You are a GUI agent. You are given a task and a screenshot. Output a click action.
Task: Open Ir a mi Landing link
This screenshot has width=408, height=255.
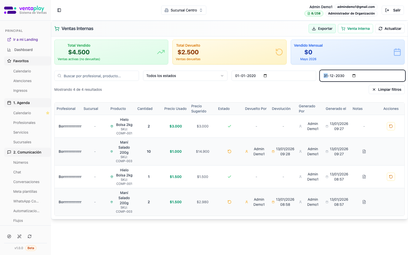click(x=25, y=40)
